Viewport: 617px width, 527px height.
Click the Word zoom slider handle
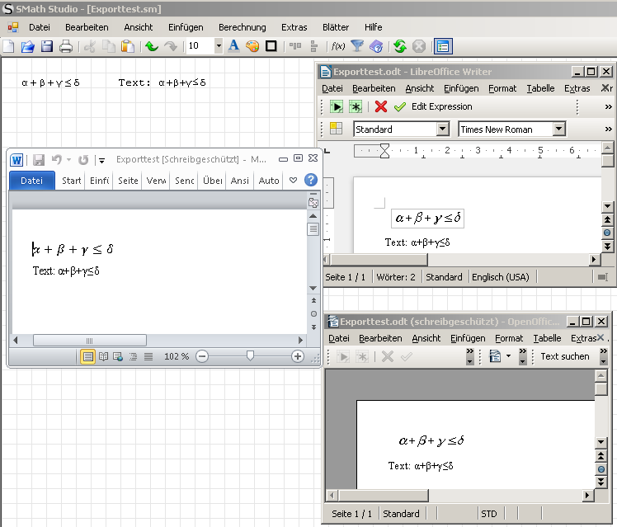[250, 355]
